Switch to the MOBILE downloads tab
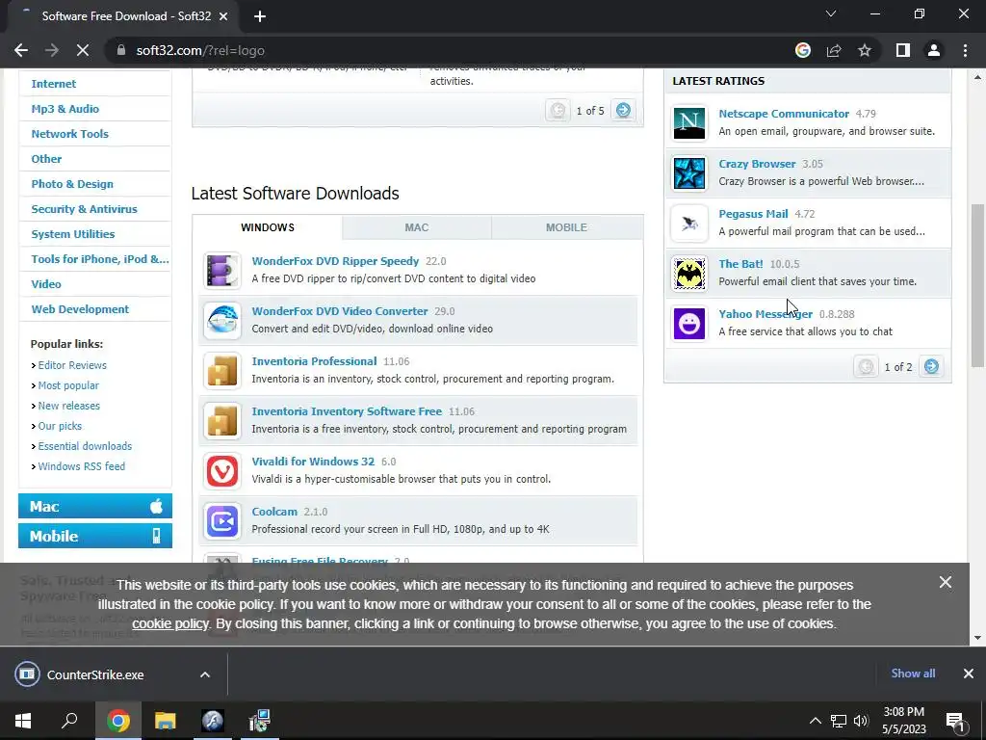This screenshot has height=740, width=986. pyautogui.click(x=566, y=227)
